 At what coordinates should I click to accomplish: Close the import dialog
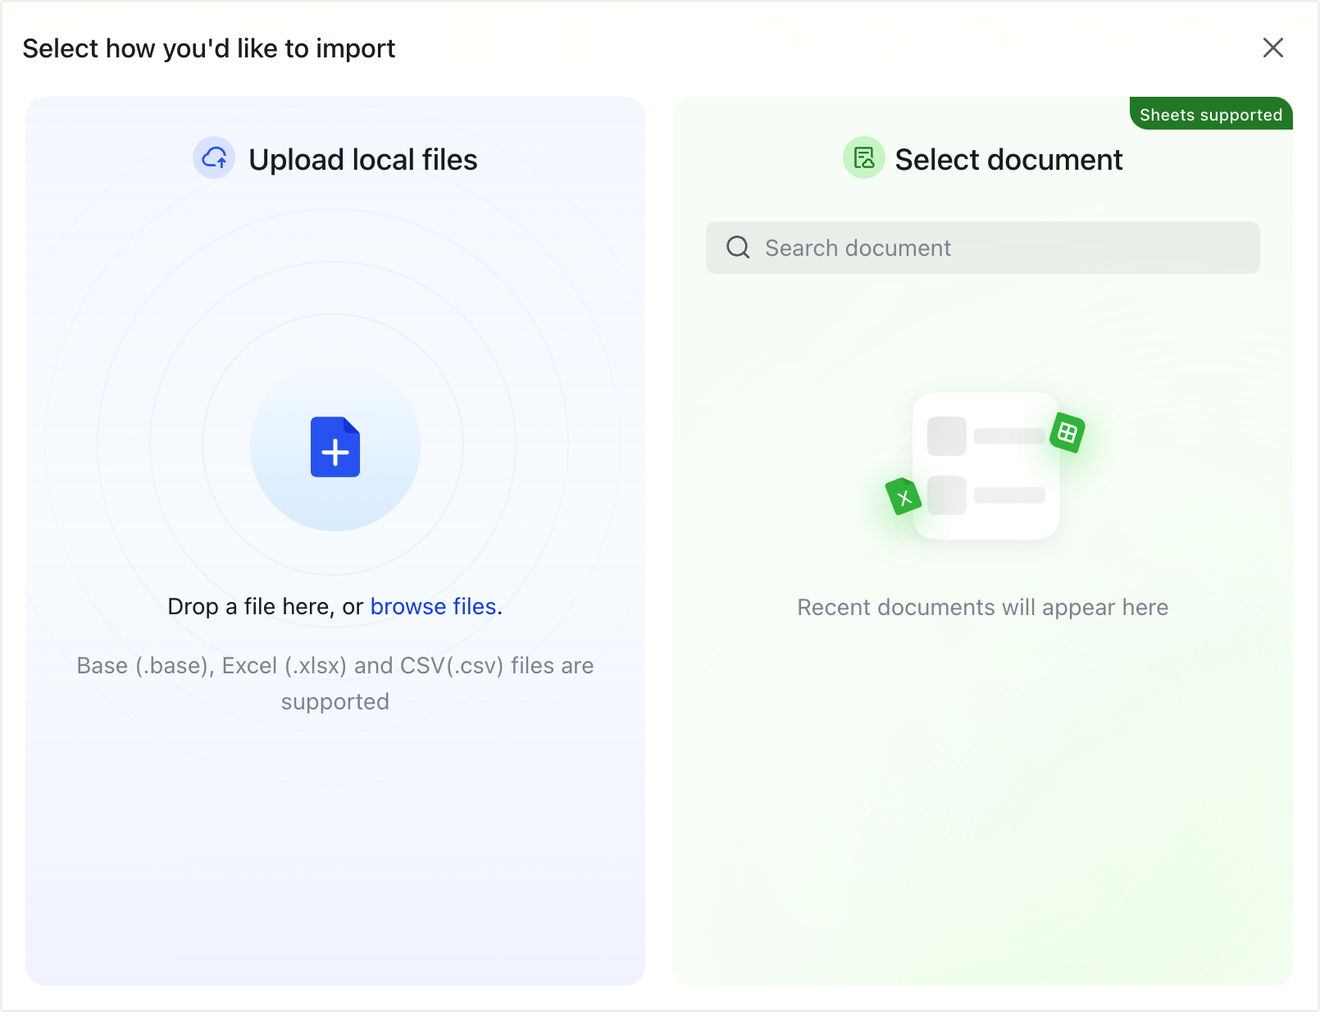click(x=1272, y=48)
